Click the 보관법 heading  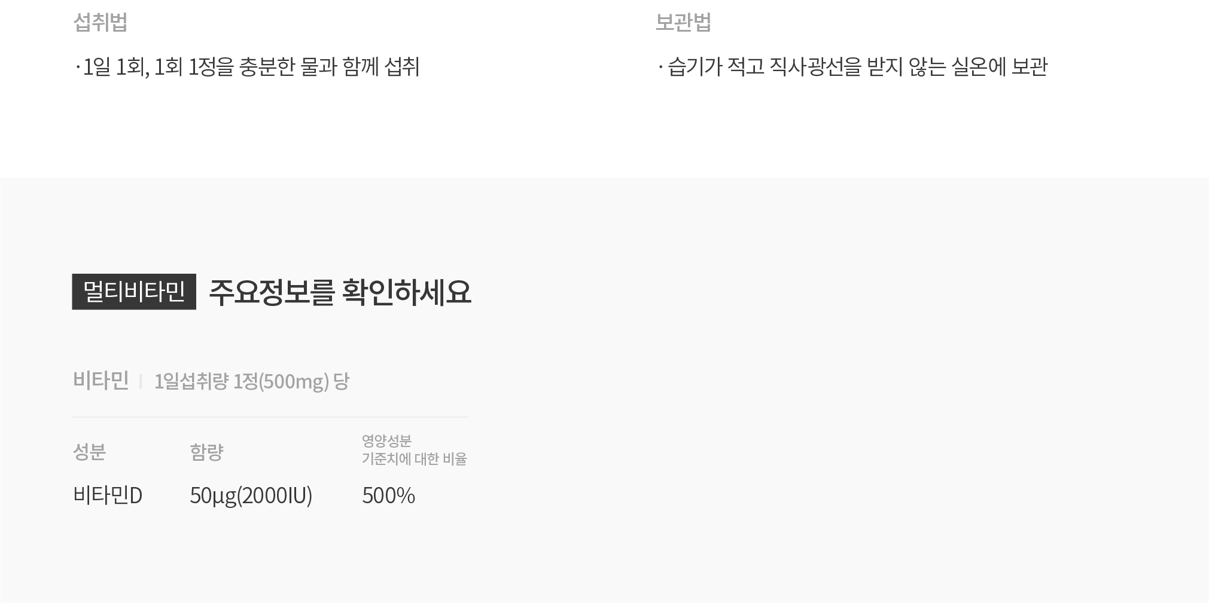click(683, 22)
